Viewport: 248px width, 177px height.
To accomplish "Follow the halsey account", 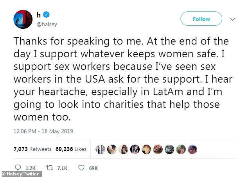I will (x=201, y=18).
